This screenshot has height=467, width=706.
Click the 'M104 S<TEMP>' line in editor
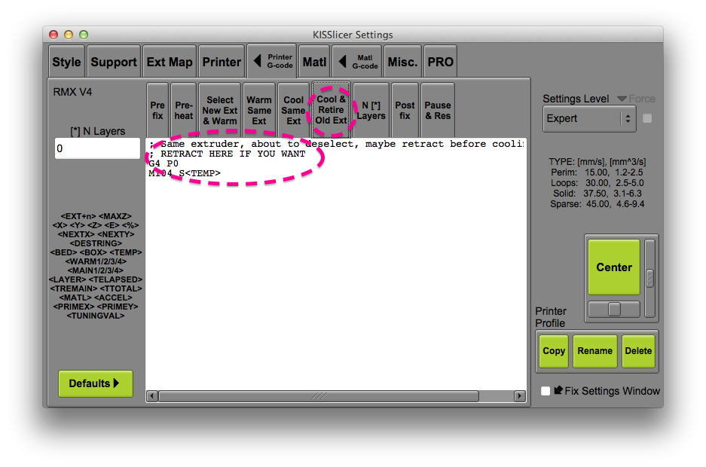pos(185,173)
